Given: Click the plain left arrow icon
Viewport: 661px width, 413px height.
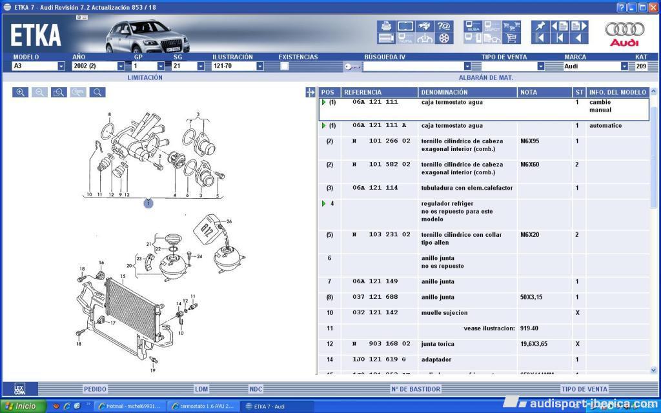Looking at the screenshot, I should (579, 38).
